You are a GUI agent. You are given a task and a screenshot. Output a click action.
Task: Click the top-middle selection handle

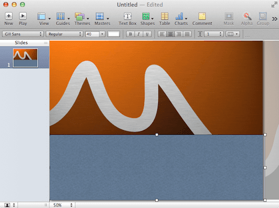[x=157, y=135]
